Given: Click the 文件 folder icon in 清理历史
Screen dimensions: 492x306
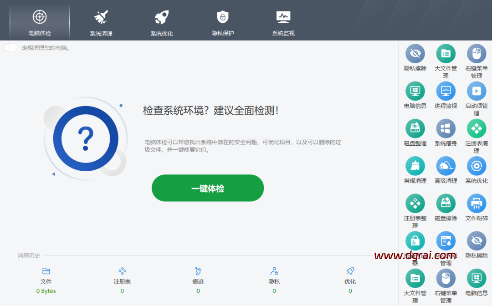Looking at the screenshot, I should (46, 271).
